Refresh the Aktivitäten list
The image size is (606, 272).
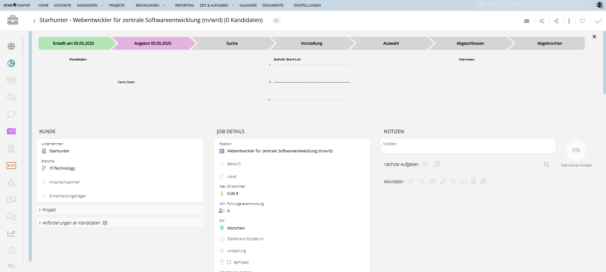483,181
